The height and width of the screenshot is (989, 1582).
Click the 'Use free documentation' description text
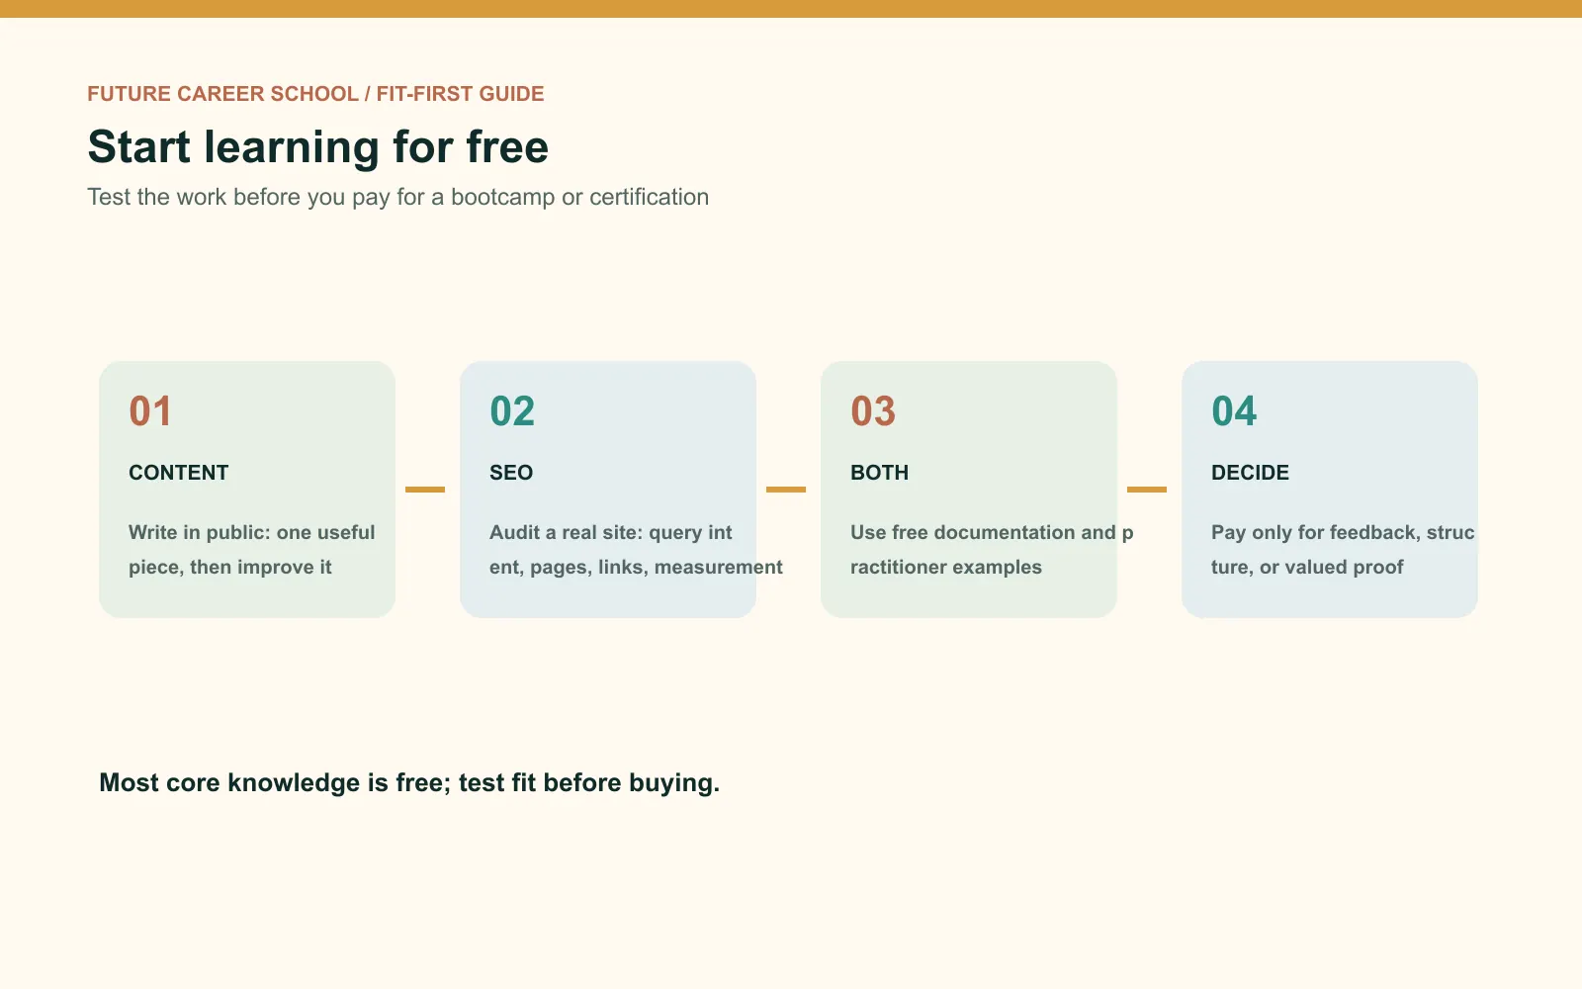pos(992,550)
